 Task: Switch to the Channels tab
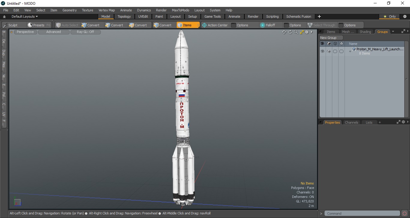point(351,122)
